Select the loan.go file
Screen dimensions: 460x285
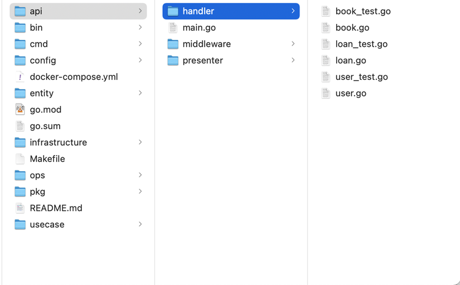point(351,60)
